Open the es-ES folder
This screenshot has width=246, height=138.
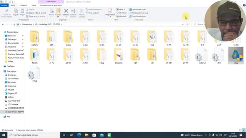(x=135, y=38)
